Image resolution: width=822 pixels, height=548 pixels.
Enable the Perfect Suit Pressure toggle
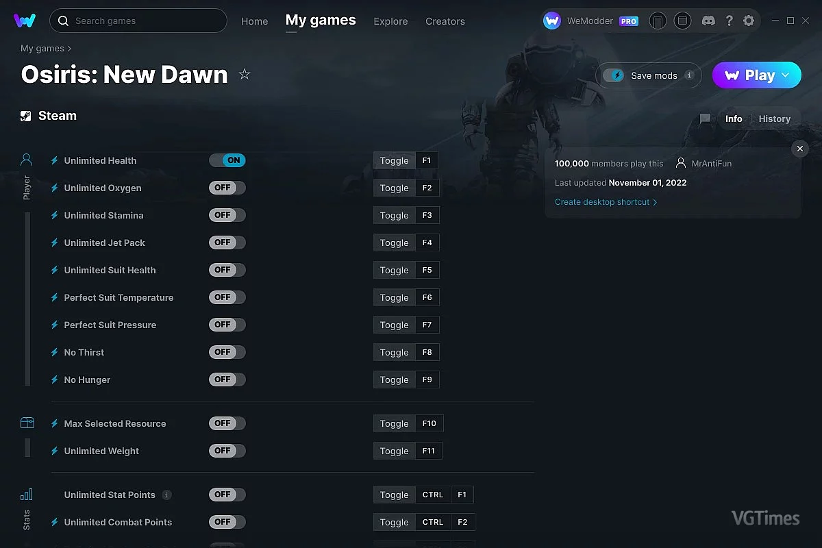tap(227, 325)
